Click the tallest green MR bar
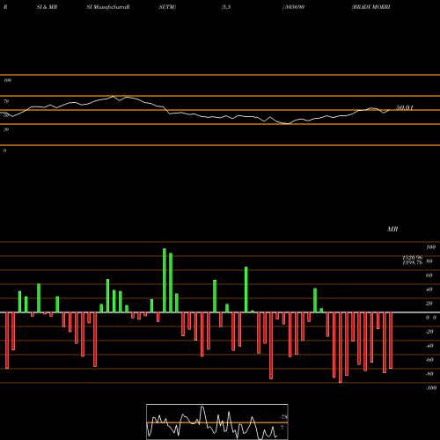The image size is (440, 440). (165, 281)
